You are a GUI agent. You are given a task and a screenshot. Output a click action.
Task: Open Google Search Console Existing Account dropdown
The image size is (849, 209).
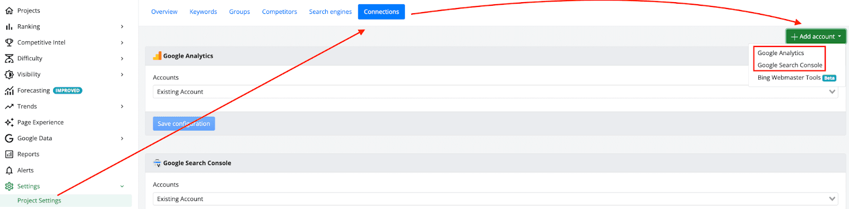496,199
